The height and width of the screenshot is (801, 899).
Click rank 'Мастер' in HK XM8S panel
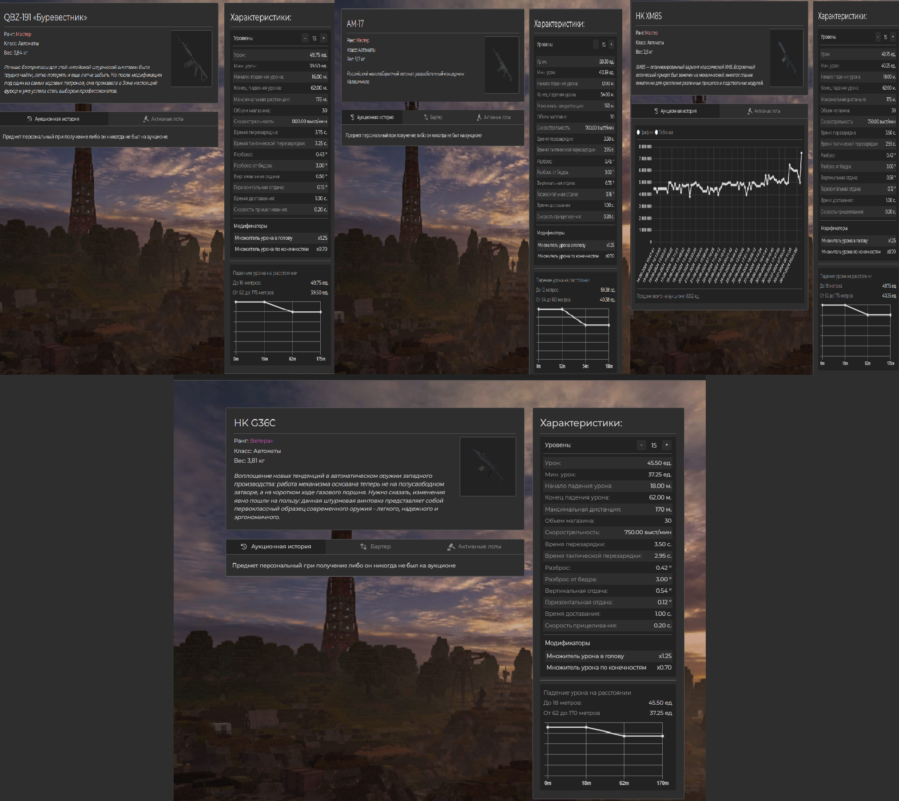coord(652,33)
